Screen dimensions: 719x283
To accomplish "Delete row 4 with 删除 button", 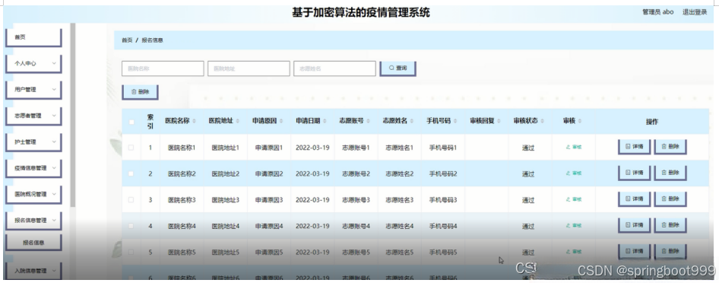I will coord(670,225).
